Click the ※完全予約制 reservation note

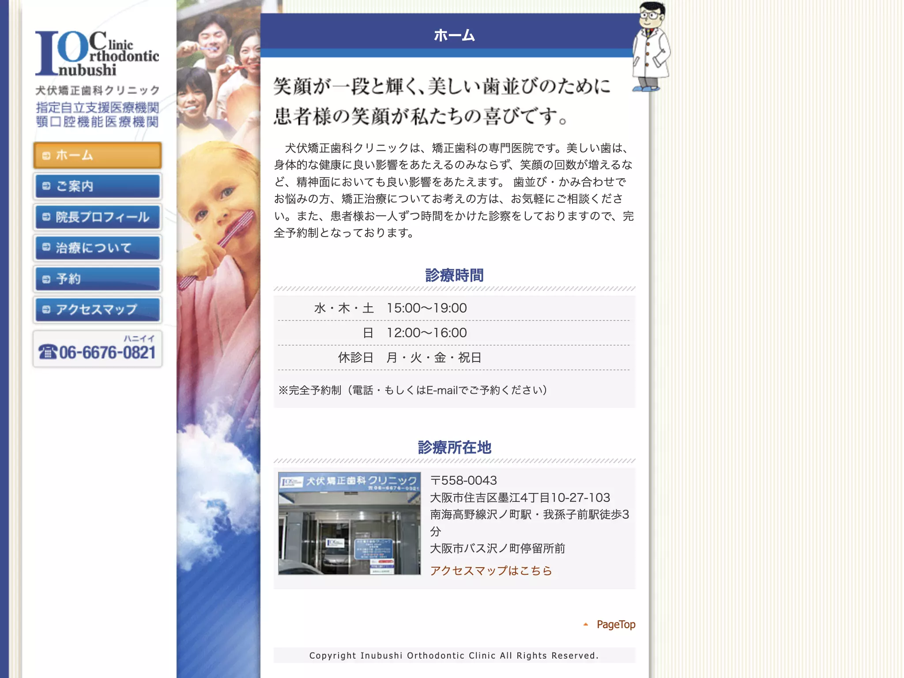[x=413, y=390]
